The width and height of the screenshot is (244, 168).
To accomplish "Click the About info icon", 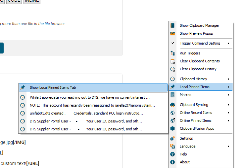I will point(172,162).
